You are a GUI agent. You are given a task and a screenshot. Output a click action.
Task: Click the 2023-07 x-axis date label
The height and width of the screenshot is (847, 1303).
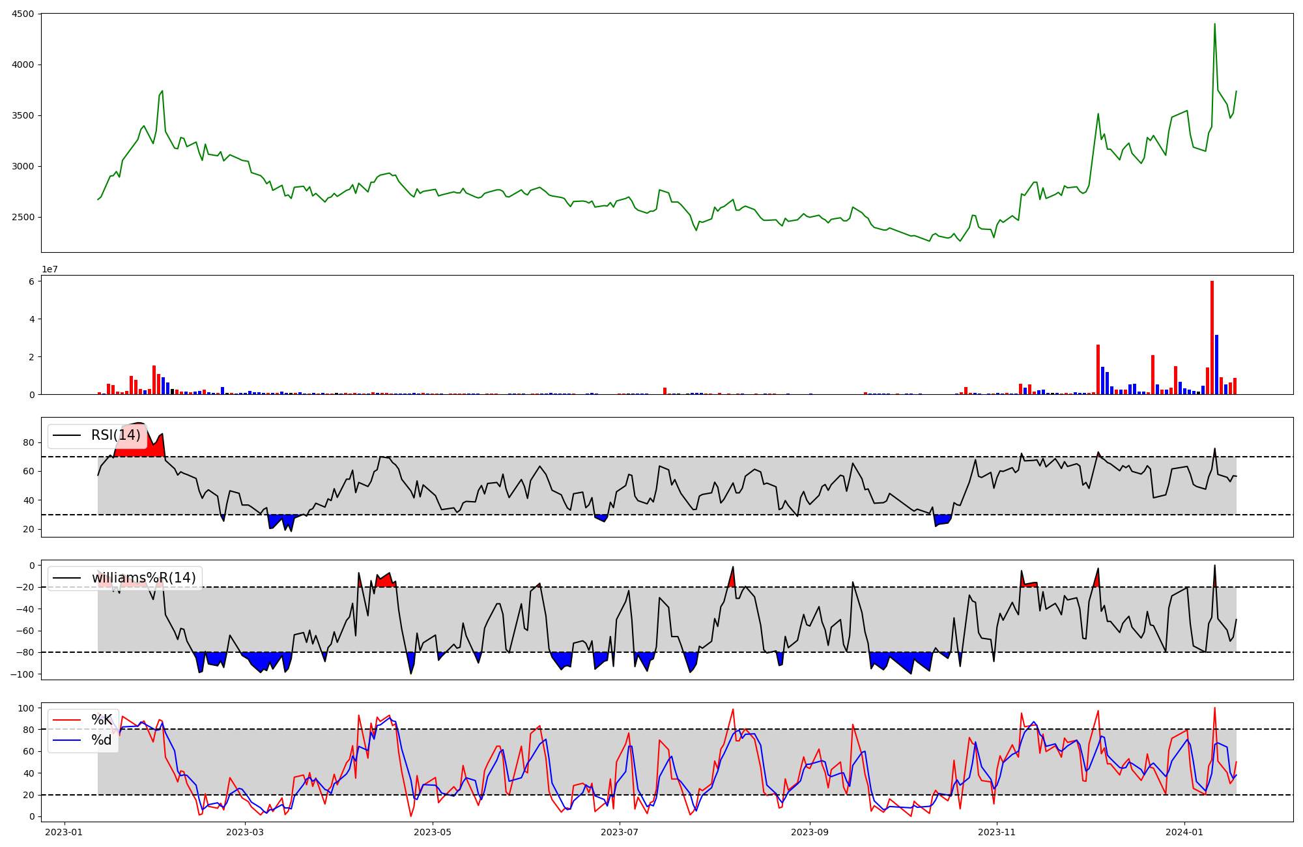click(x=620, y=831)
